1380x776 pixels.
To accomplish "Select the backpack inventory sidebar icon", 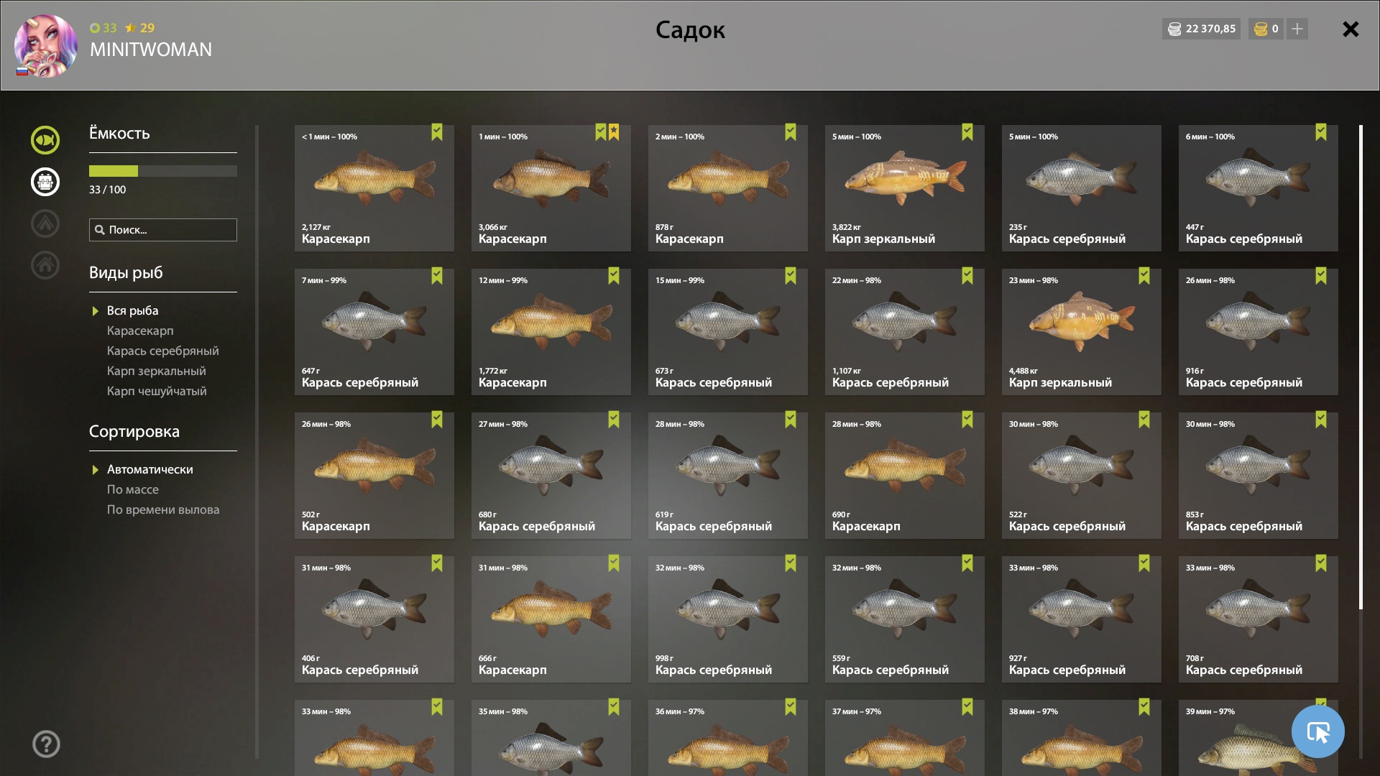I will tap(45, 182).
